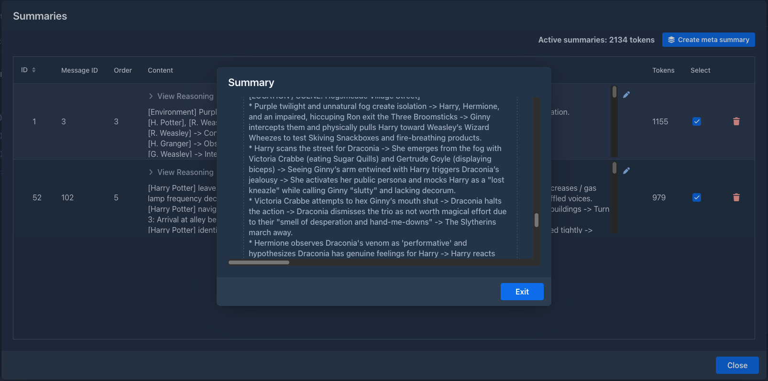Click Create meta summary button

coord(708,40)
